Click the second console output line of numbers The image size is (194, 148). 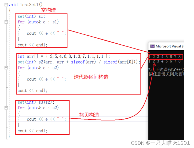pos(164,61)
